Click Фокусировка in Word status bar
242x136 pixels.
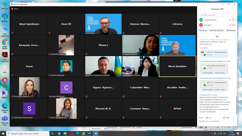click(x=186, y=127)
